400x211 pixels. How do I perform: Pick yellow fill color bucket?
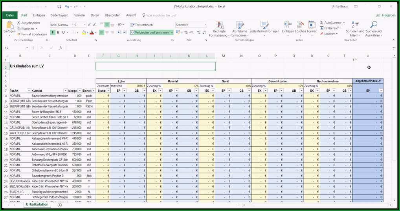[84, 32]
